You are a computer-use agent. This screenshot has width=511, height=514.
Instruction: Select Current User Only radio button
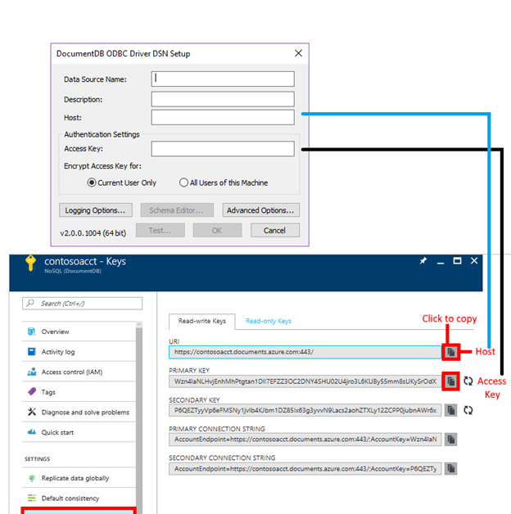coord(92,183)
